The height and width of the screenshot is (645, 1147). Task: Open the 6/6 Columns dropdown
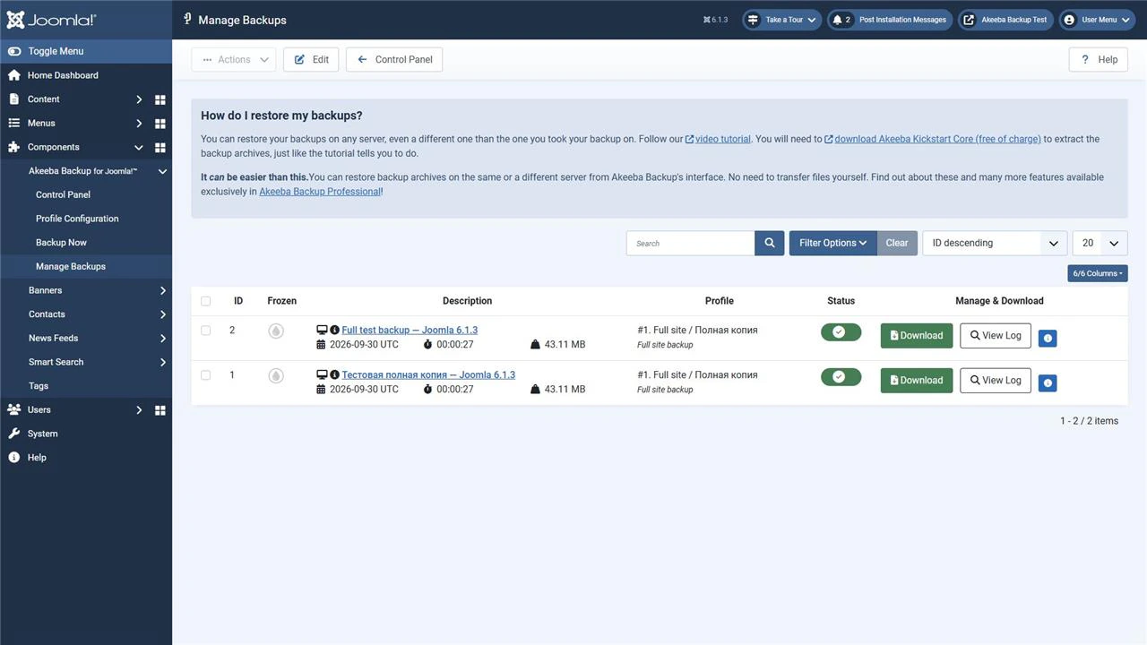tap(1098, 273)
